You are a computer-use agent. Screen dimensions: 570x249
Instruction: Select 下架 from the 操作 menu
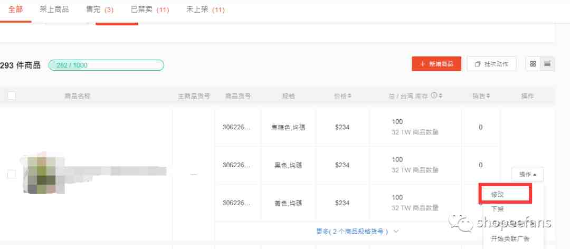[x=497, y=209]
